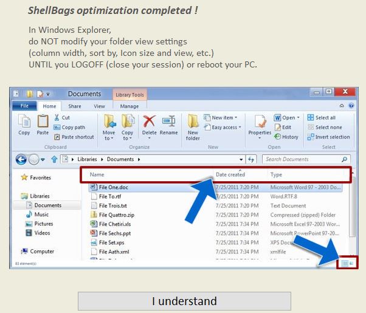Click the file list vertical scrollbar

(353, 207)
